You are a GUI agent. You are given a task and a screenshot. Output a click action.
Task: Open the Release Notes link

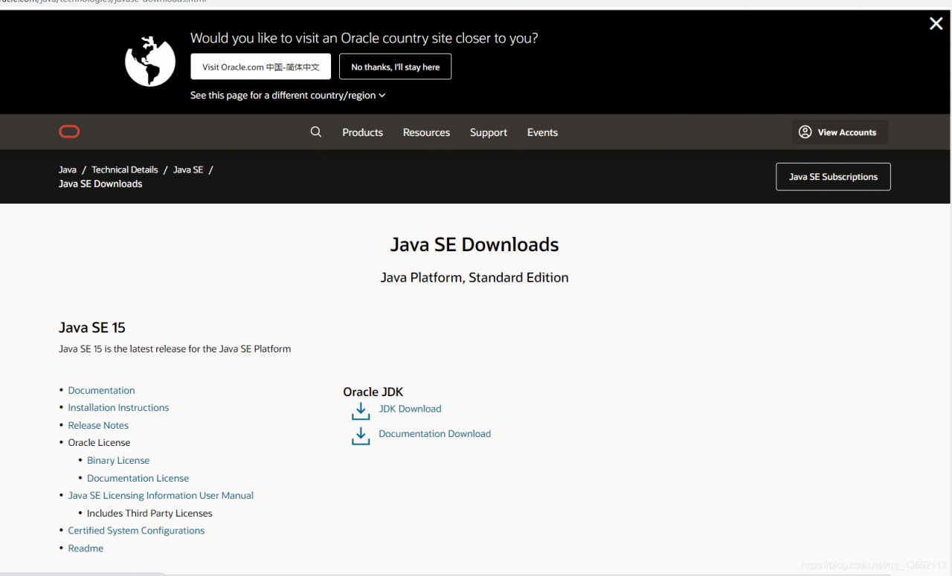coord(98,425)
